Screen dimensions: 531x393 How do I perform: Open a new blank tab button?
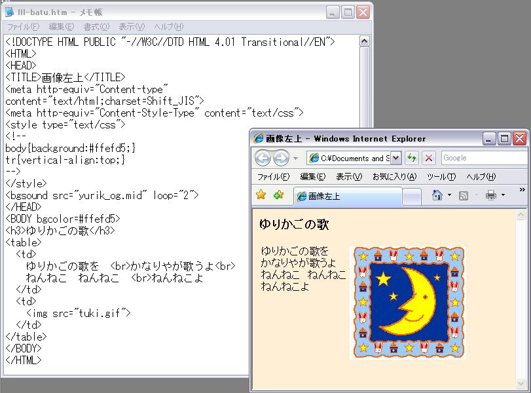tap(412, 196)
